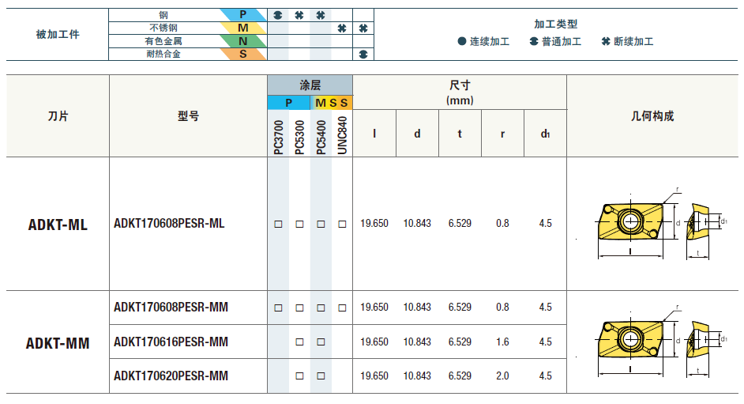The width and height of the screenshot is (744, 404).
Task: Click 10.843 in the ADKT170616PESR-MM row
Action: click(x=417, y=342)
